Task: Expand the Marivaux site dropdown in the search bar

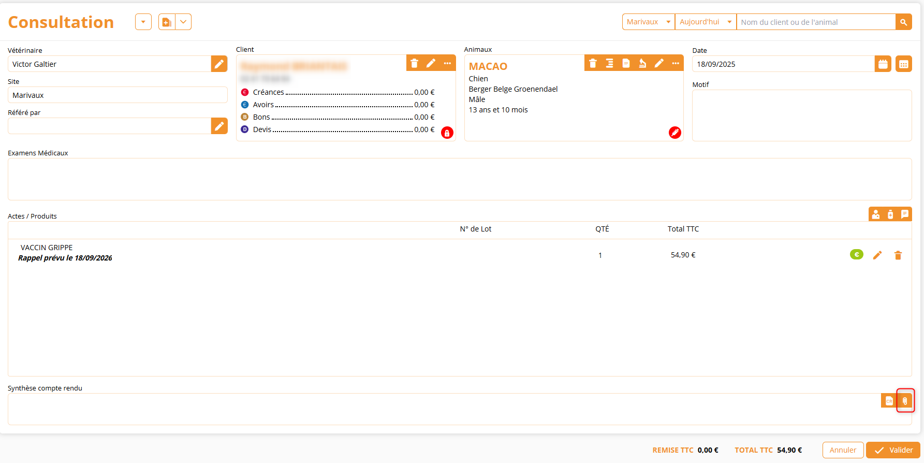Action: [649, 22]
